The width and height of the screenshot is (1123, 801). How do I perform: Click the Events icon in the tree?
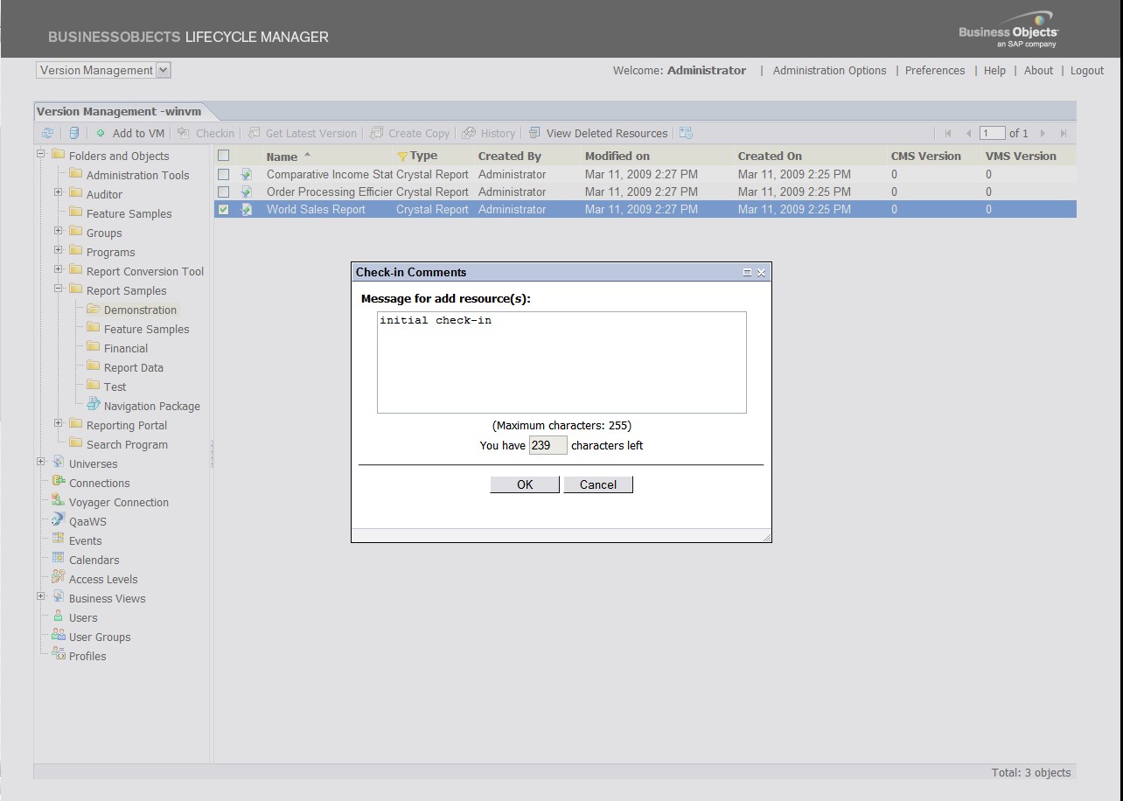(x=58, y=540)
